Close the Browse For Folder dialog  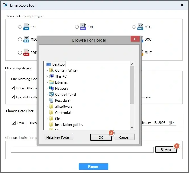[x=135, y=39]
